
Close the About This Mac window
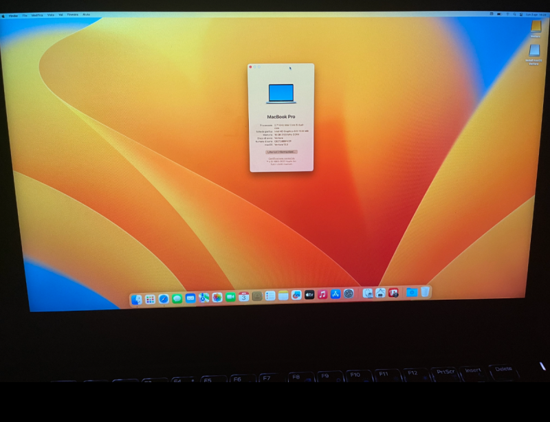250,67
